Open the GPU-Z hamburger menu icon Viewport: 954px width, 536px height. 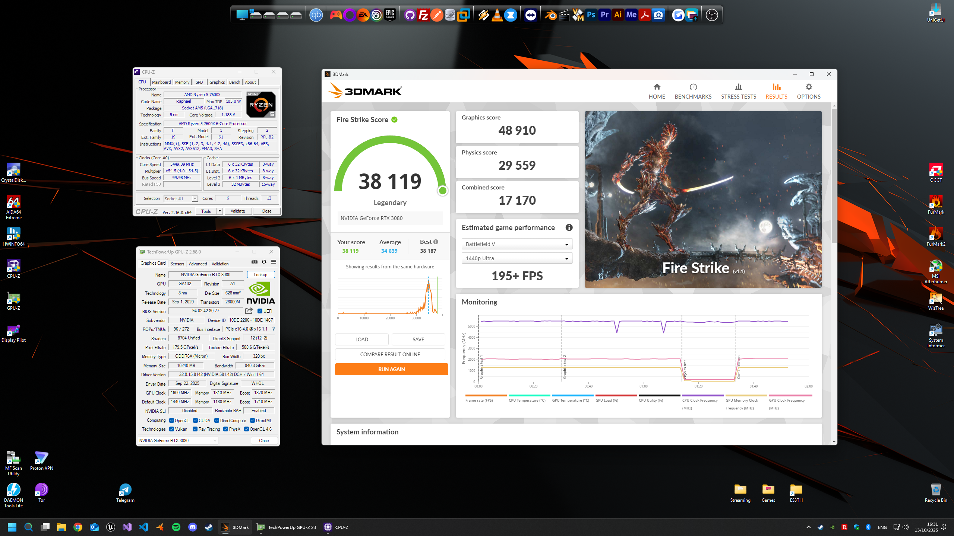274,262
